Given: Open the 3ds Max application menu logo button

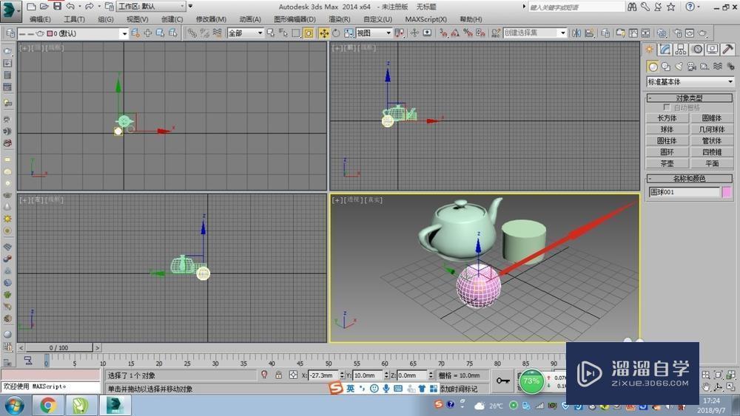Looking at the screenshot, I should [x=11, y=10].
